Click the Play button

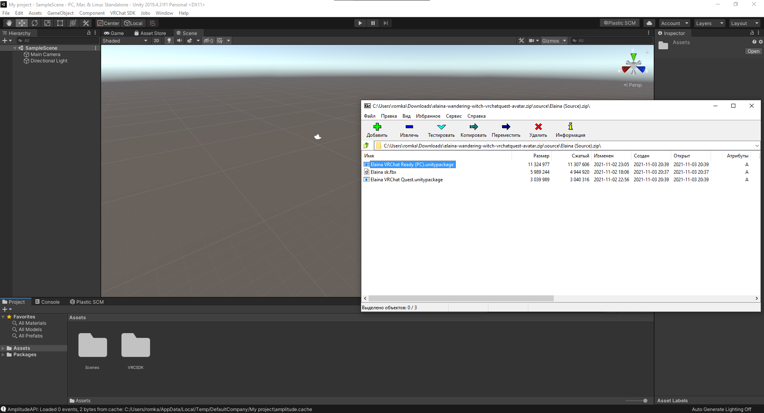click(x=360, y=23)
